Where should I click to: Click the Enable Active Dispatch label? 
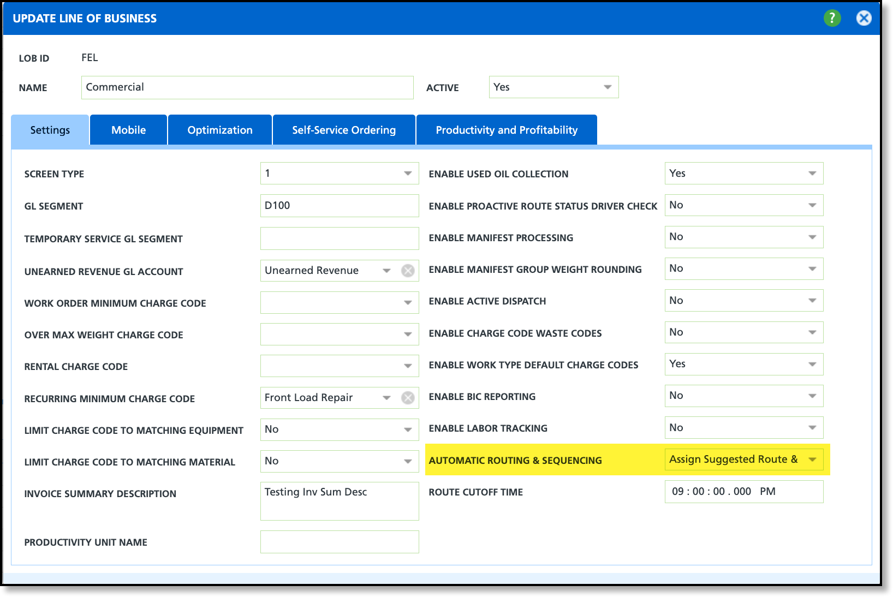point(487,301)
